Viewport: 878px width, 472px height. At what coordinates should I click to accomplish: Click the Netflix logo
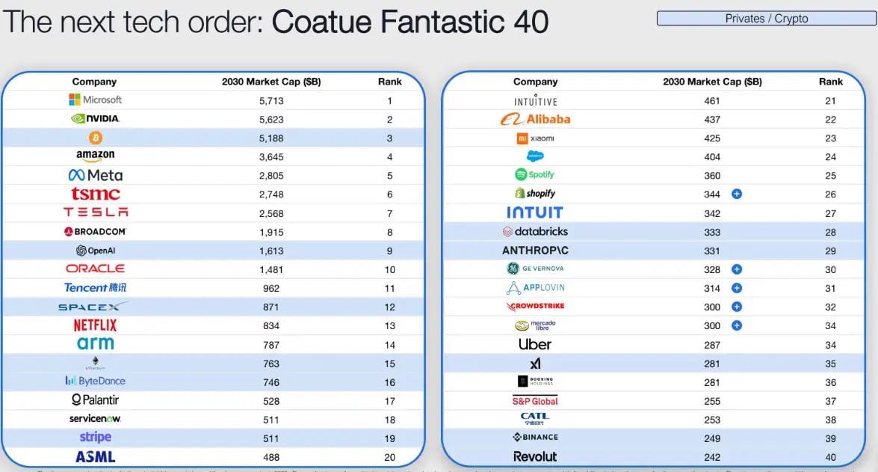[x=95, y=325]
